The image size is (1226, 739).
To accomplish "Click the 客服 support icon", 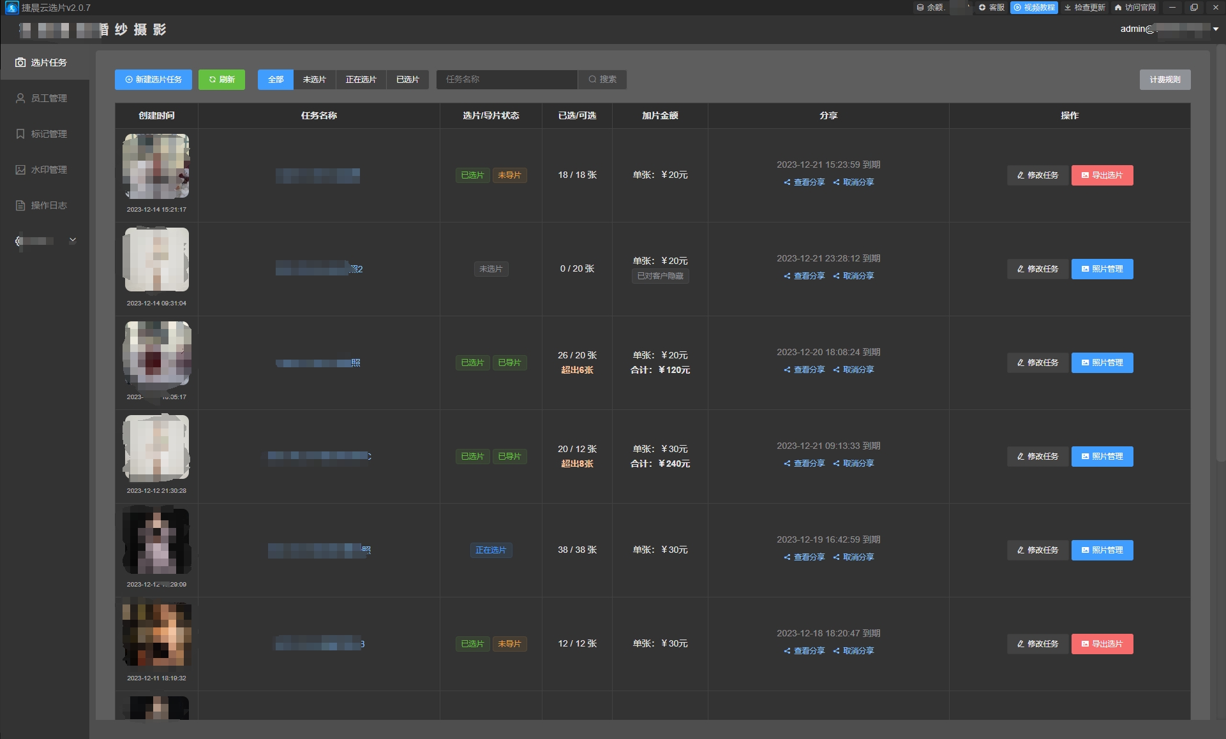I will [982, 8].
